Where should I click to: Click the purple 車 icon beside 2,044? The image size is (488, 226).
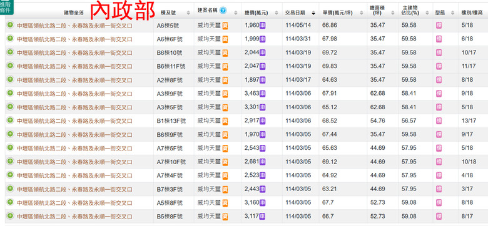coord(262,52)
